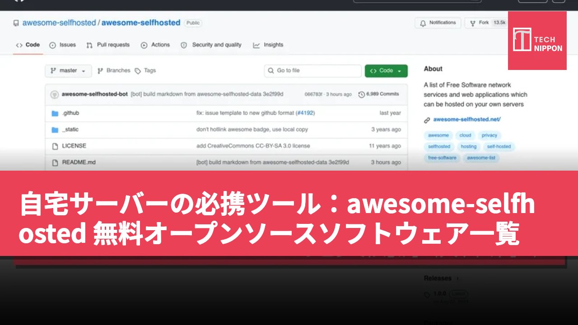Viewport: 578px width, 325px height.
Task: Select the 'free-software' topic tag
Action: [x=442, y=158]
